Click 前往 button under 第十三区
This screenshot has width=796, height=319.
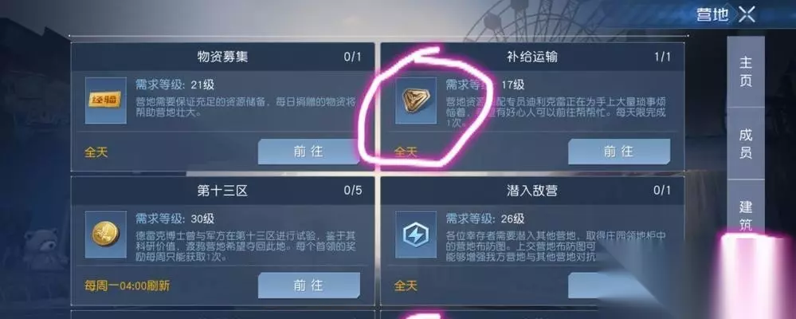coord(308,286)
